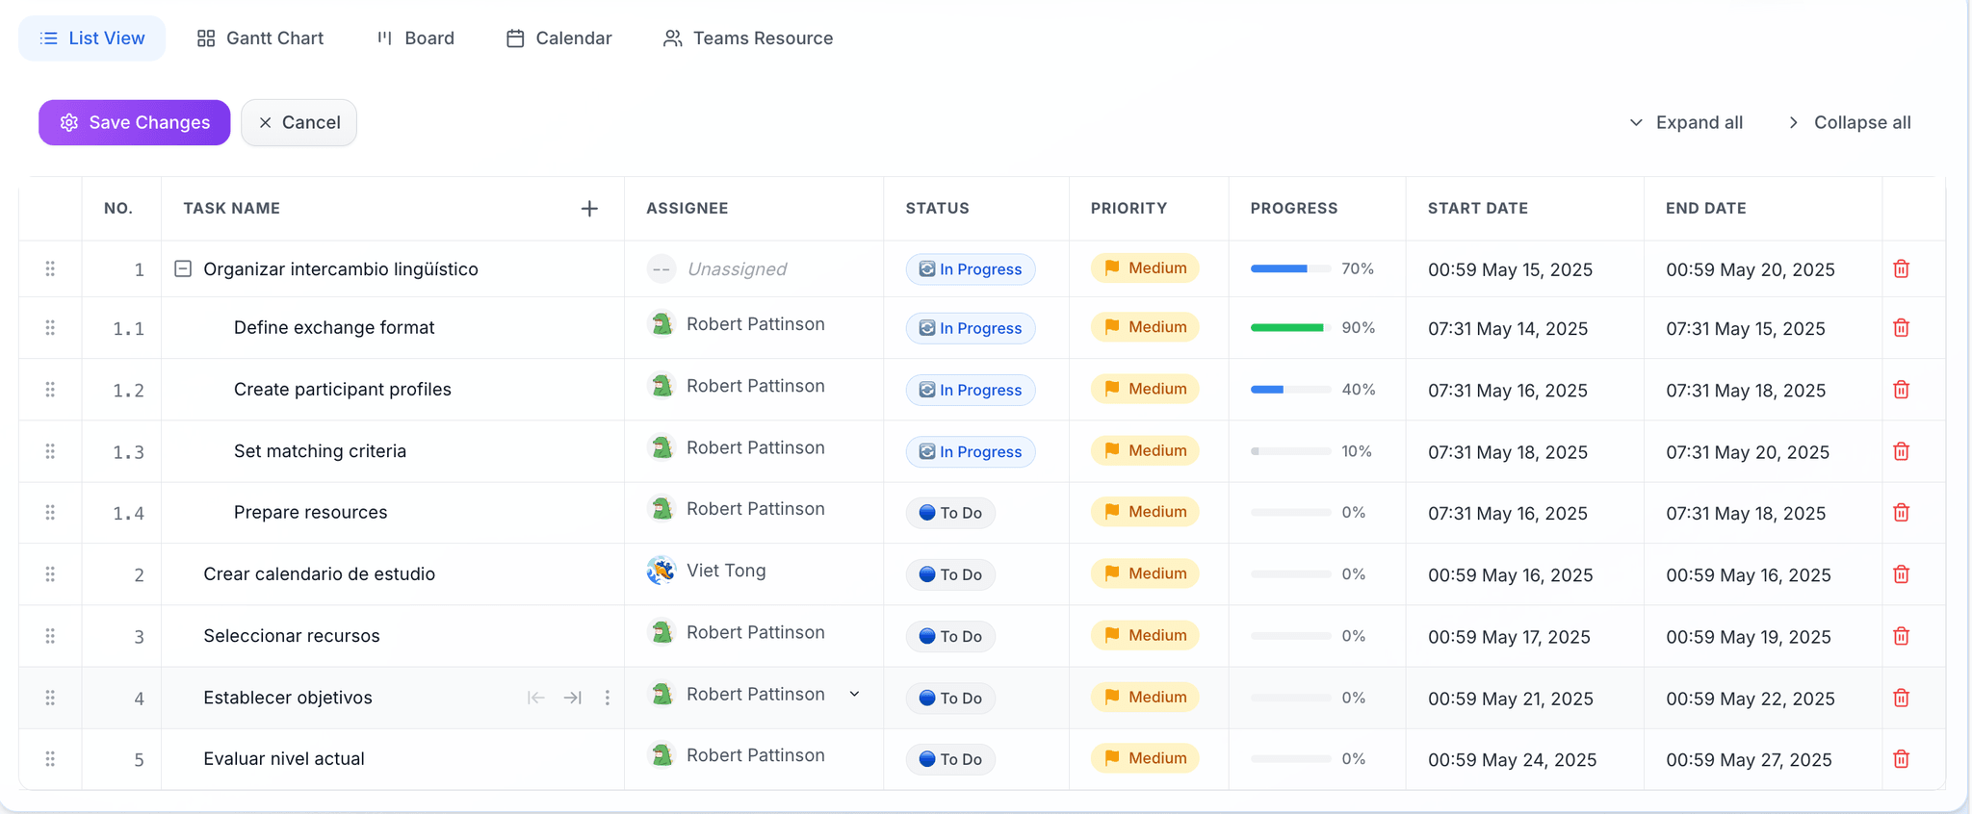Change priority of Evaluar nivel actual
Image resolution: width=1972 pixels, height=814 pixels.
click(1145, 758)
